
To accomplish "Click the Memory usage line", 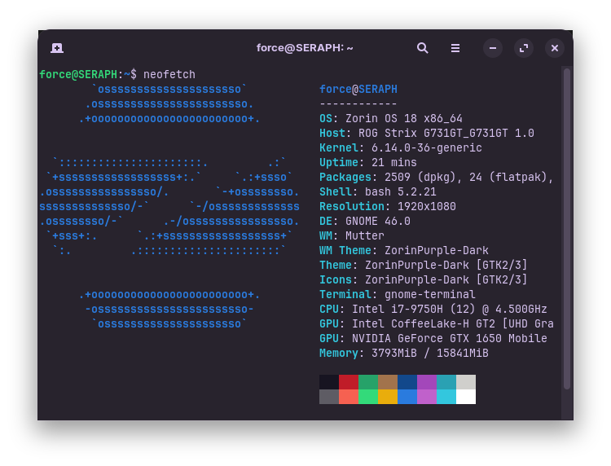I will pos(403,354).
